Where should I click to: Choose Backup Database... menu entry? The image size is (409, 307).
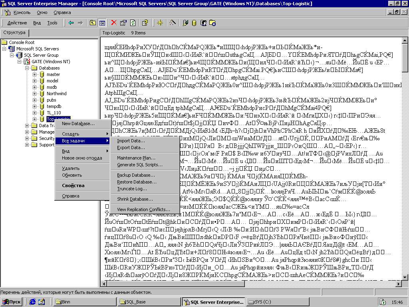145,175
